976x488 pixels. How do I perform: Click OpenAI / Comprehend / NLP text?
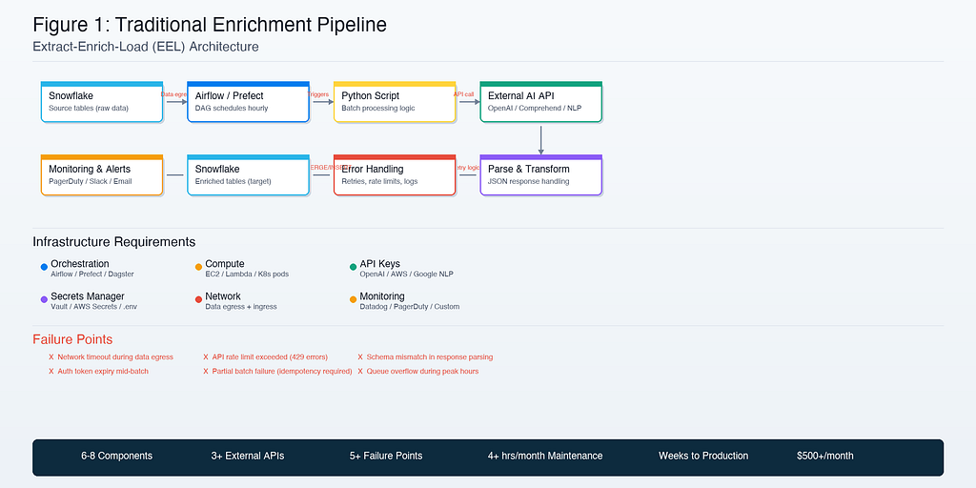pyautogui.click(x=534, y=109)
